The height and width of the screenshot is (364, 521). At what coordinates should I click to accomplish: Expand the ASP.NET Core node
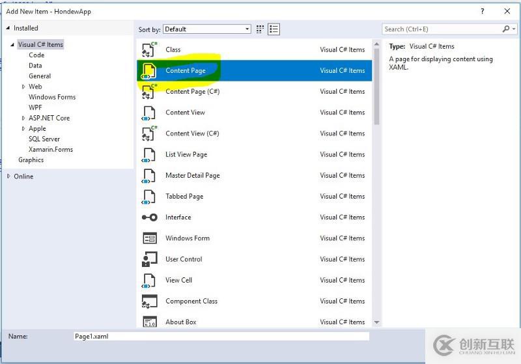coord(23,119)
